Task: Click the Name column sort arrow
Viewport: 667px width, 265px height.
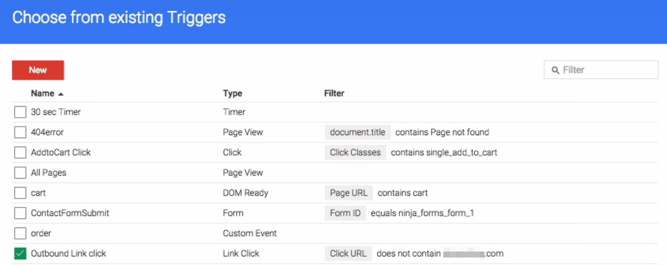Action: 61,94
